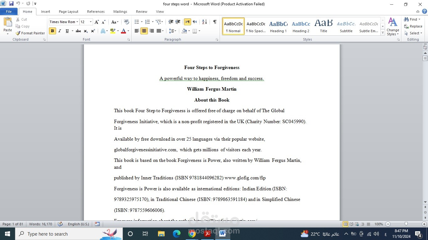This screenshot has height=240, width=428.
Task: Align text to the right
Action: coord(152,31)
